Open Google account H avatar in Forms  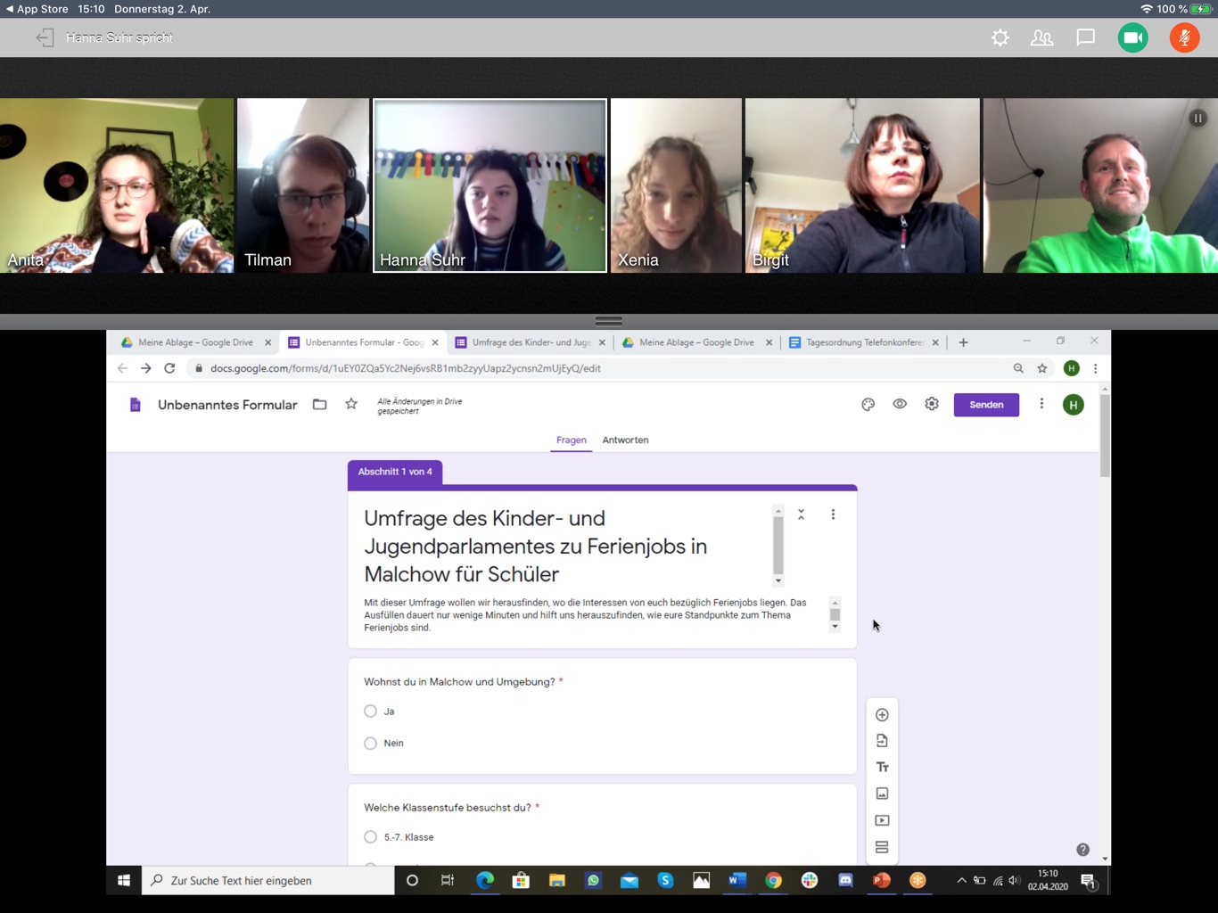[x=1074, y=405]
